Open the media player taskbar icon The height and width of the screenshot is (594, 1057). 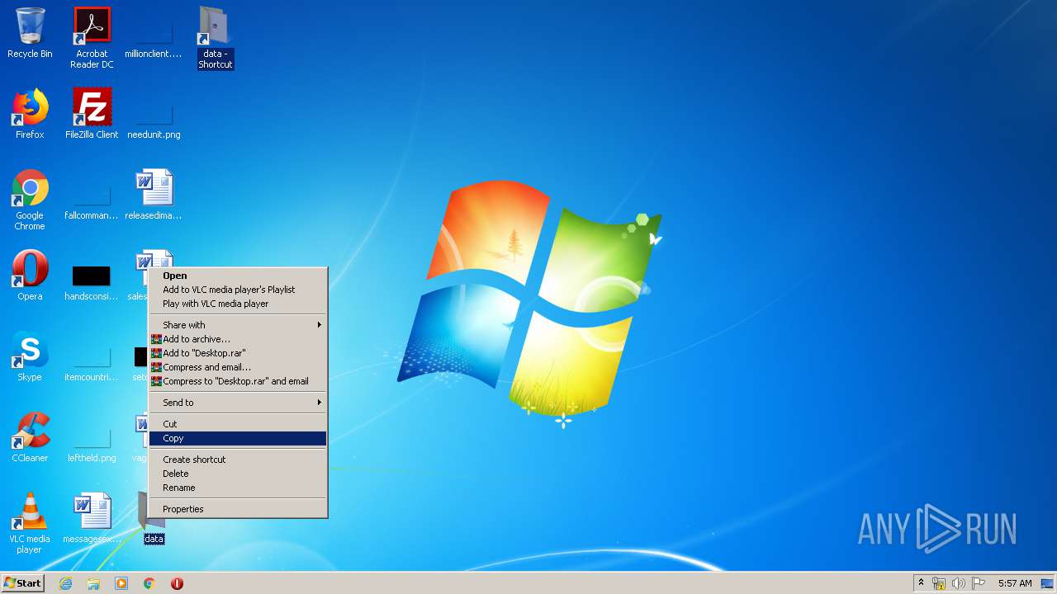pyautogui.click(x=121, y=583)
